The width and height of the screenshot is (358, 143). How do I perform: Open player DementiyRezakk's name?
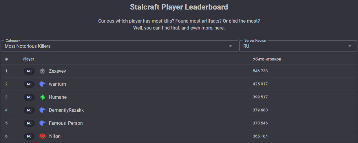coord(66,110)
